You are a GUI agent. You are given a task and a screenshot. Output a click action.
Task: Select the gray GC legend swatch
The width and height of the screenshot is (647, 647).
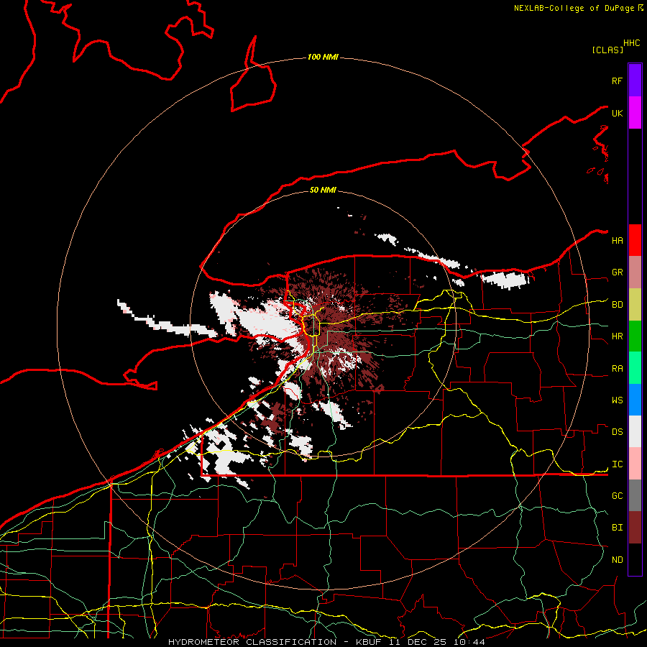click(635, 495)
